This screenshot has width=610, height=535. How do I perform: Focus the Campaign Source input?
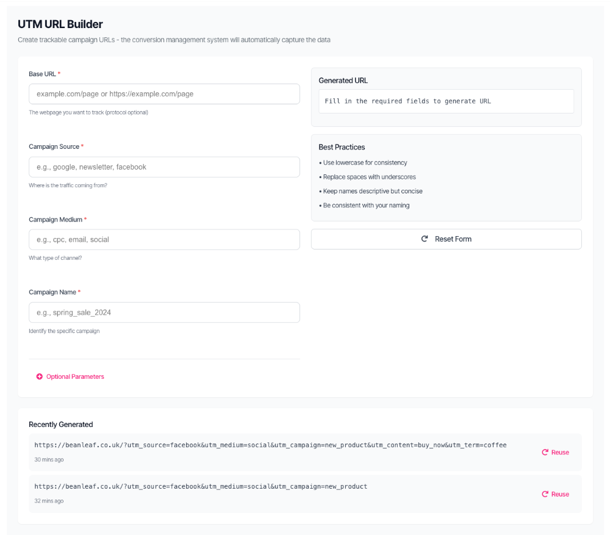coord(164,167)
